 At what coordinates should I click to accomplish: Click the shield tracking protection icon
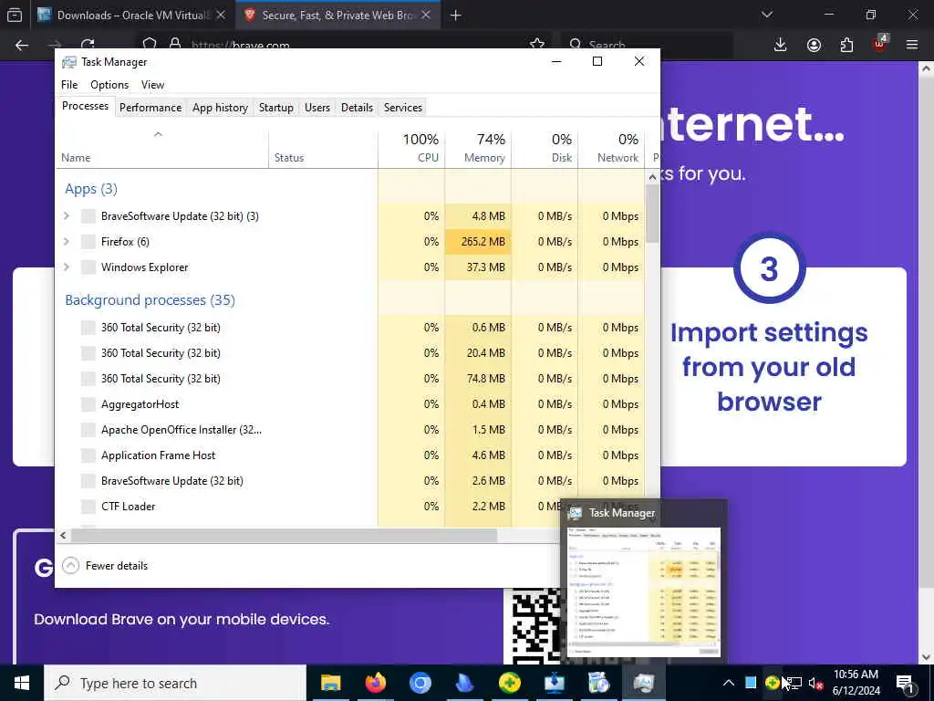pyautogui.click(x=150, y=44)
